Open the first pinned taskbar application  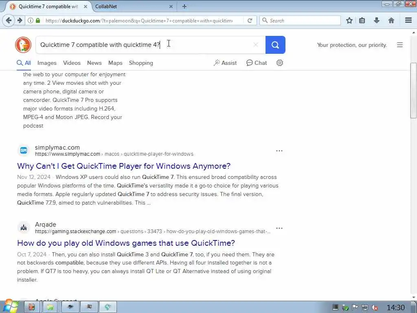coord(32,307)
